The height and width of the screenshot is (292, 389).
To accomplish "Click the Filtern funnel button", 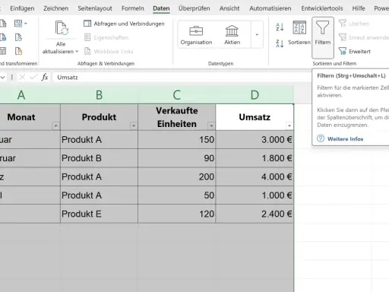I will pyautogui.click(x=323, y=37).
